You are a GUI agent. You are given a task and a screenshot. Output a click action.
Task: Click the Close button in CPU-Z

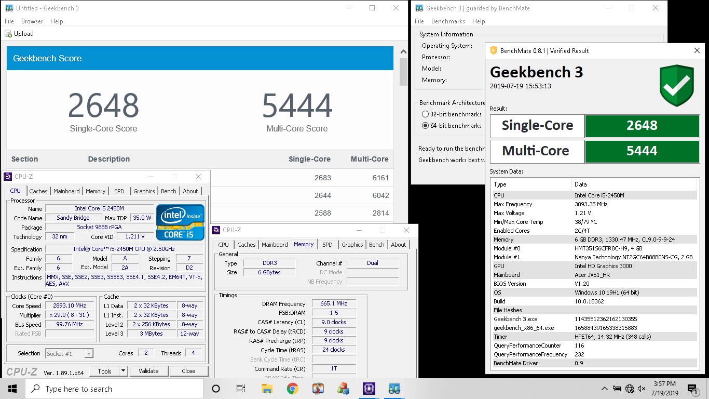tap(188, 371)
